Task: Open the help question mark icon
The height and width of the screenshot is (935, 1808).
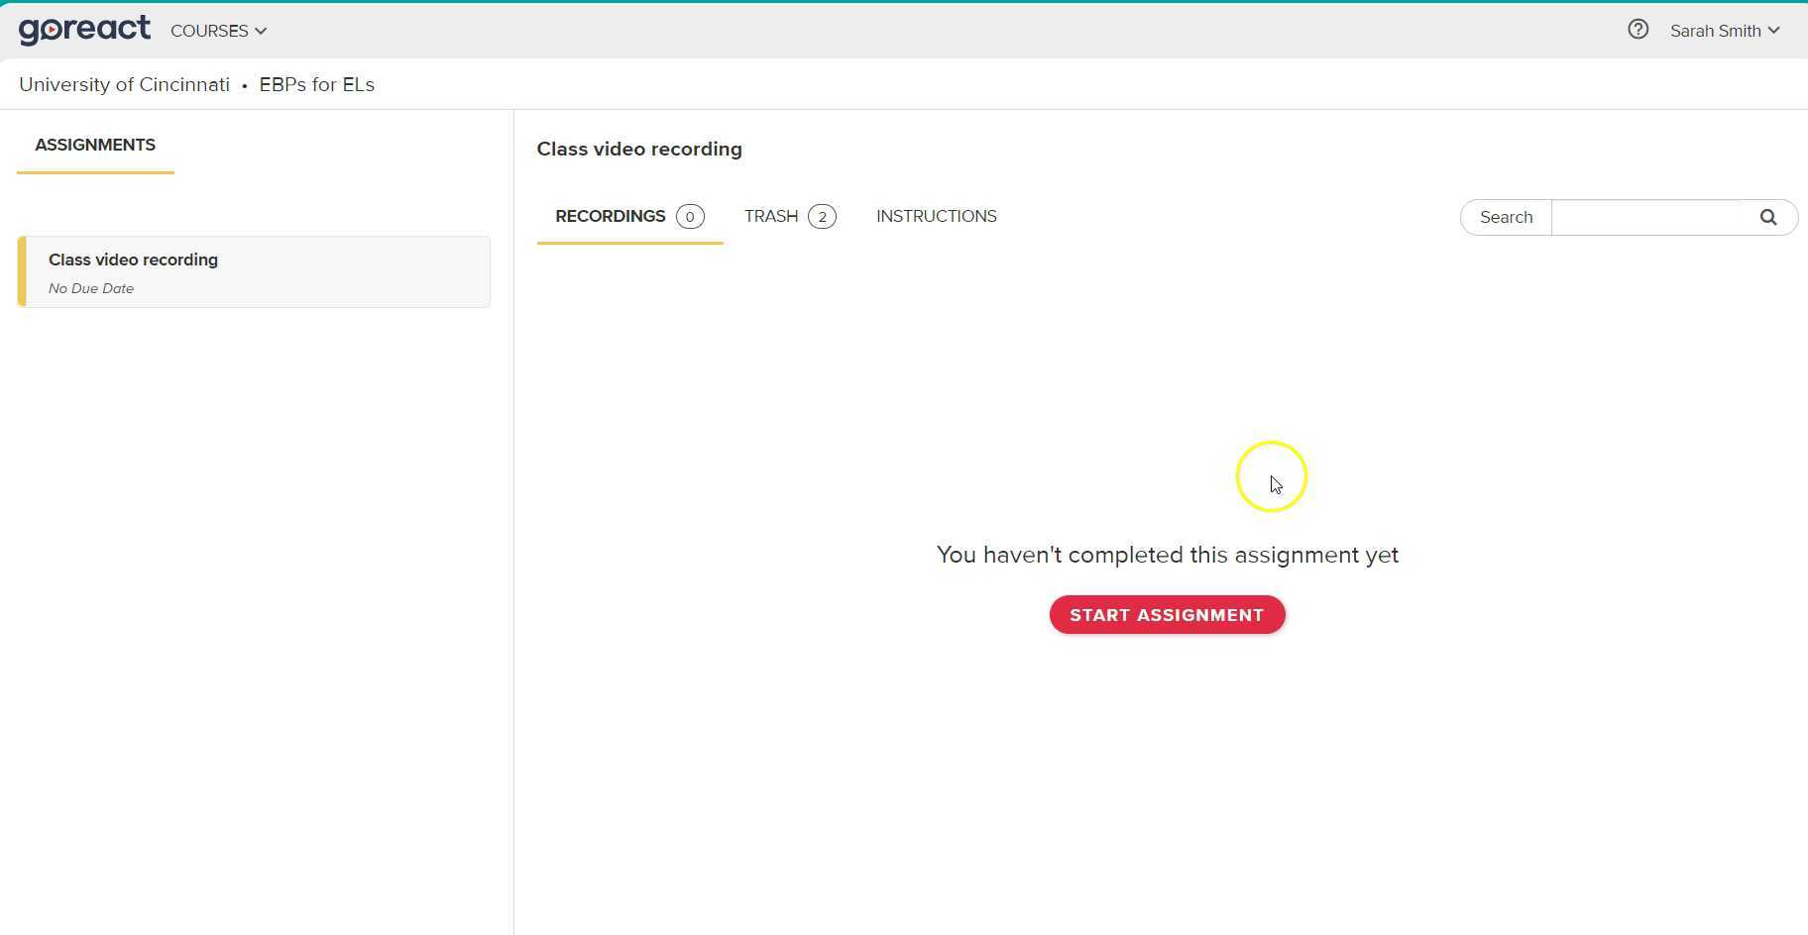Action: tap(1636, 30)
